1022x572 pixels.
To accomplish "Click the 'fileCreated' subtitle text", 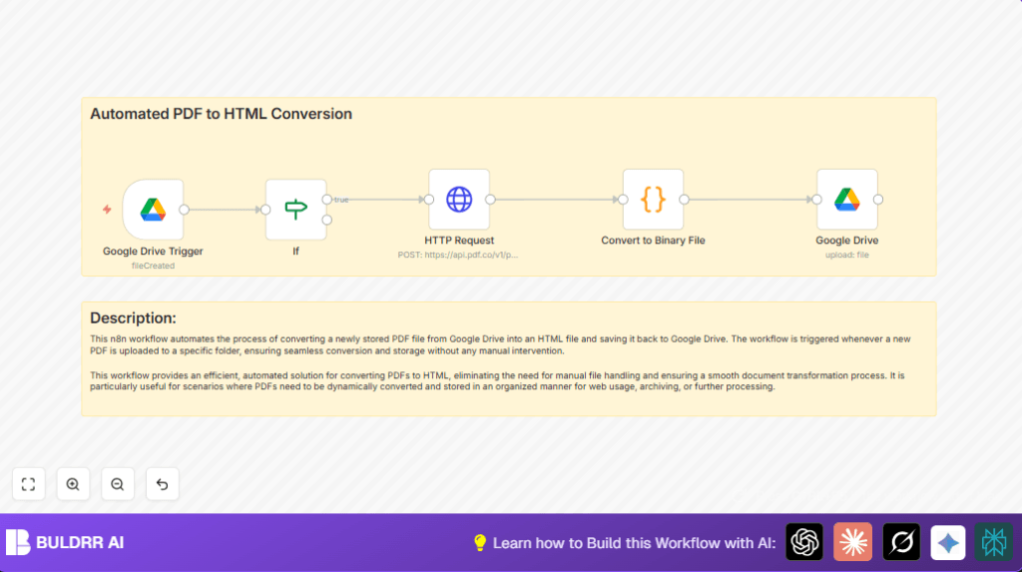I will [x=153, y=266].
